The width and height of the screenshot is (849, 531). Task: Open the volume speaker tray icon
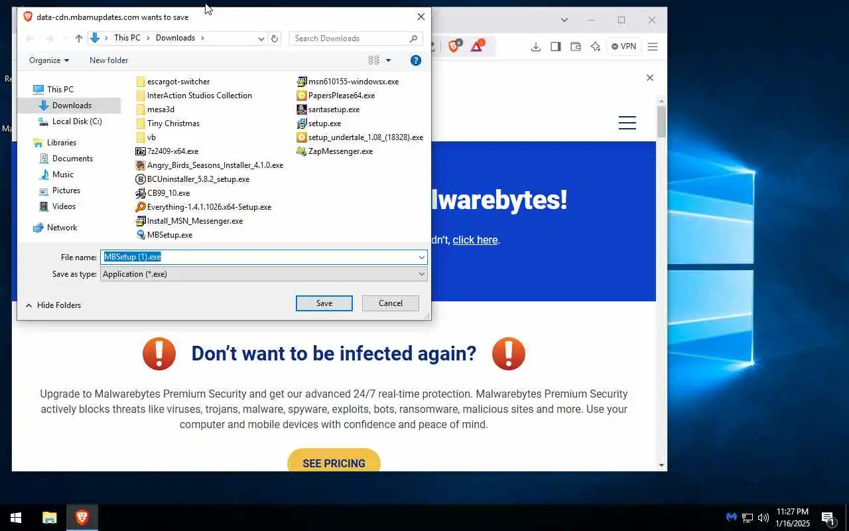[763, 518]
